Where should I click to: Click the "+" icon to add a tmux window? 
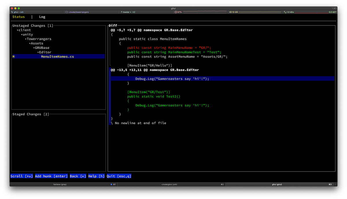tap(335, 184)
